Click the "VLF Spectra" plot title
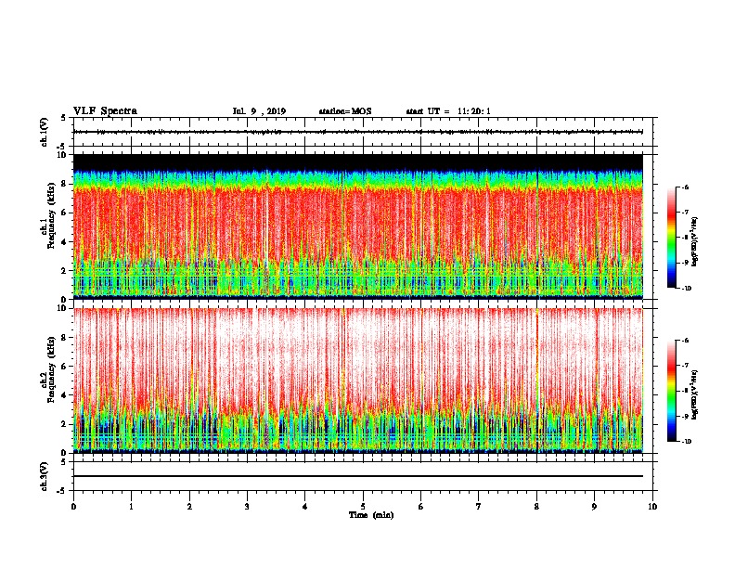The height and width of the screenshot is (568, 735). [105, 111]
